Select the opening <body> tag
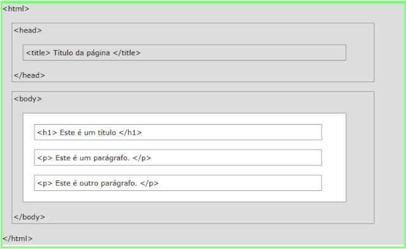 pos(28,99)
